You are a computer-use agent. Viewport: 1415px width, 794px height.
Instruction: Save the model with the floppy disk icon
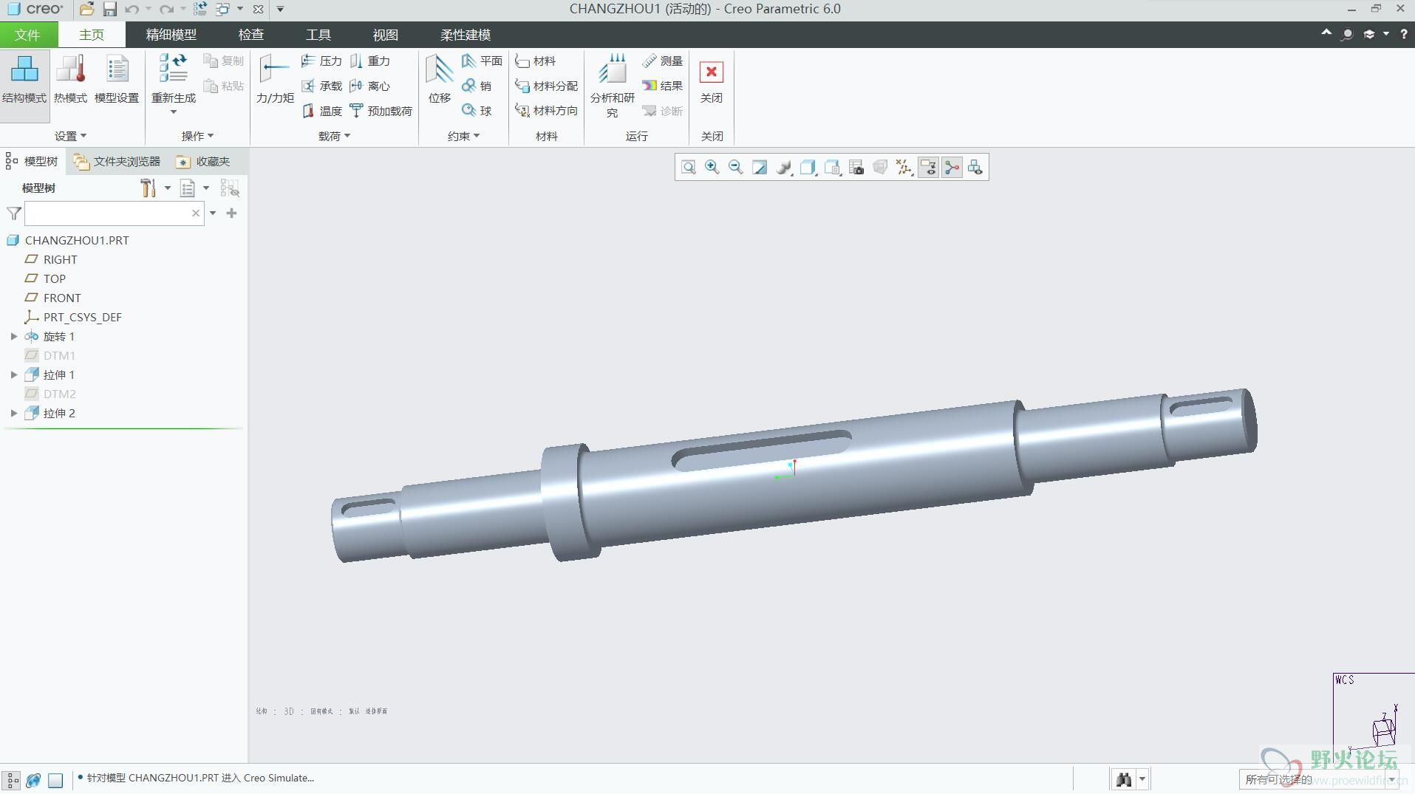(109, 9)
